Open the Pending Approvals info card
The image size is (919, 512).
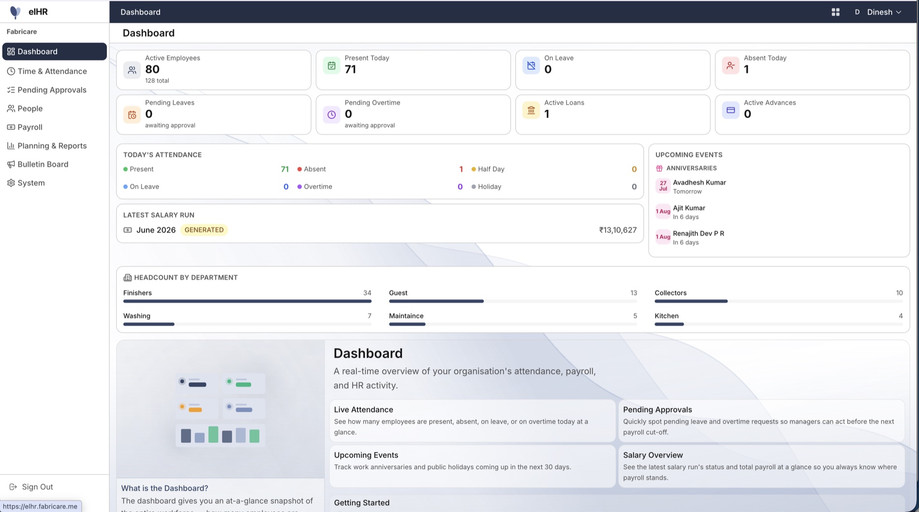coord(761,421)
